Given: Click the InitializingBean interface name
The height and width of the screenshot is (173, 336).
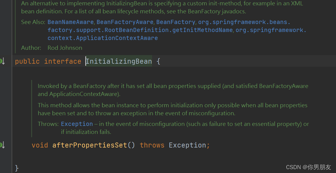Looking at the screenshot, I should (x=119, y=61).
